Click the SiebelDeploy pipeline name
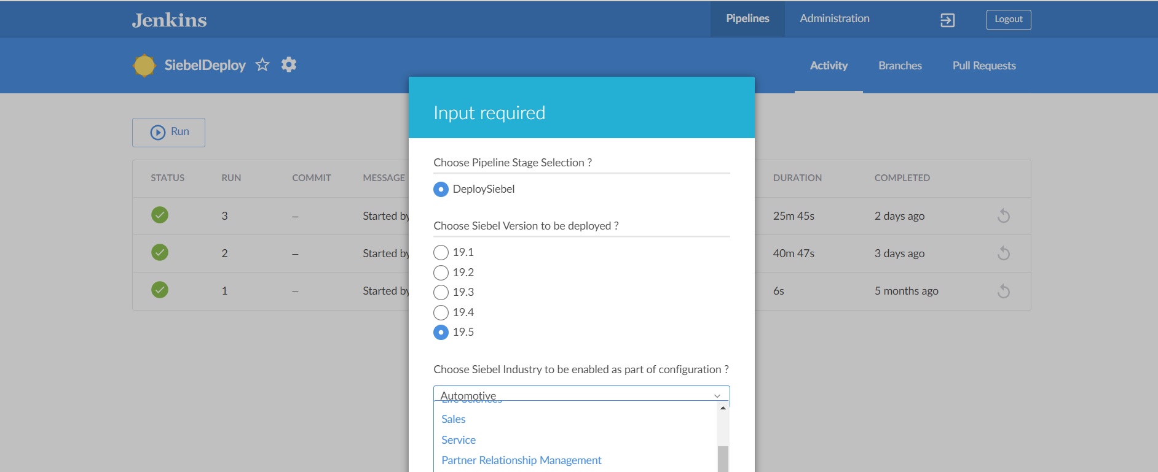This screenshot has height=472, width=1158. [x=205, y=65]
